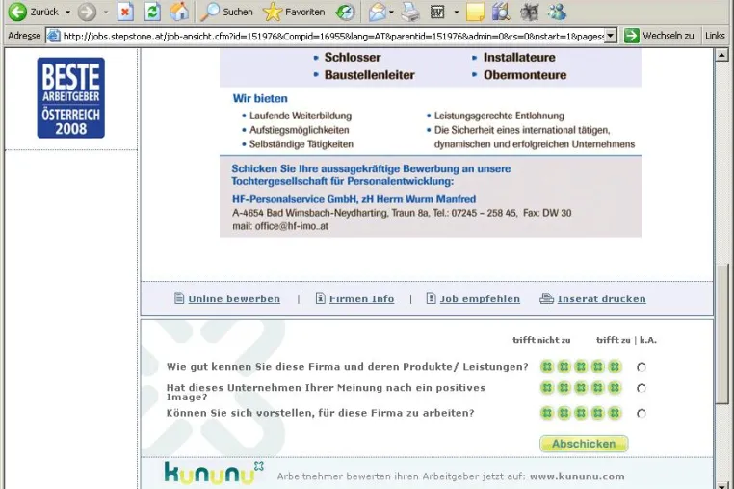Refresh the page with green arrows icon
This screenshot has width=734, height=489.
[152, 12]
